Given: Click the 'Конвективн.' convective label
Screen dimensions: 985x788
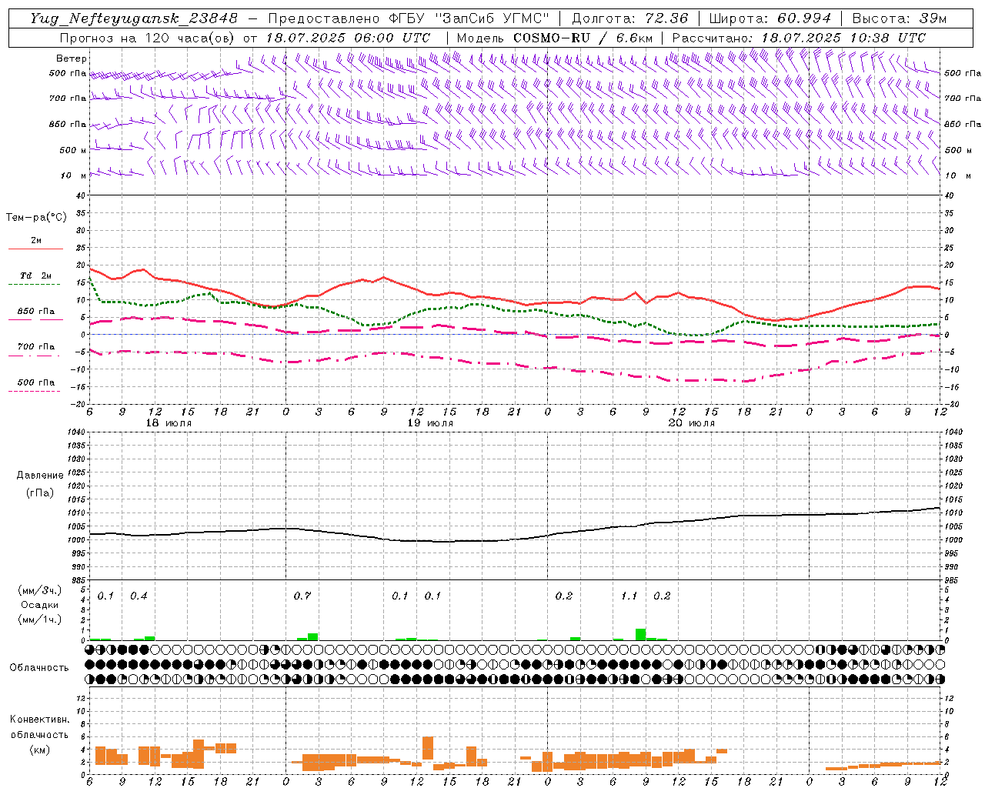Looking at the screenshot, I should [x=39, y=720].
